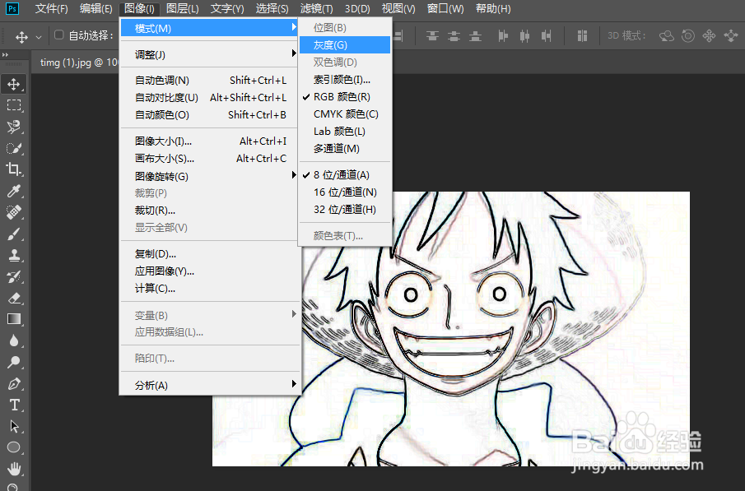Select the Dodge tool
This screenshot has width=745, height=491.
[14, 362]
